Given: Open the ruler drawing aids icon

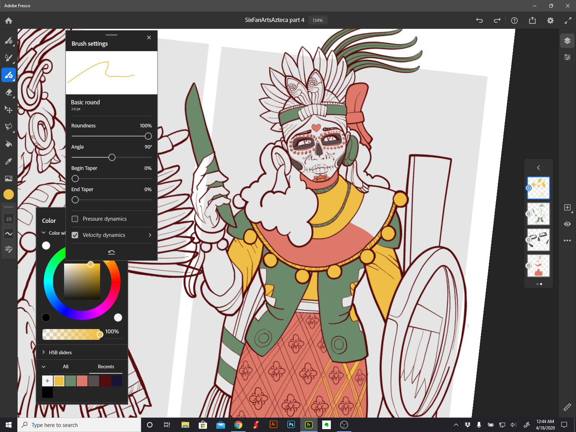Looking at the screenshot, I should 567,407.
